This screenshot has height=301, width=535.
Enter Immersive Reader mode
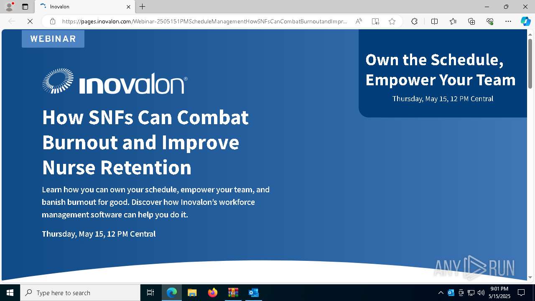click(x=375, y=21)
